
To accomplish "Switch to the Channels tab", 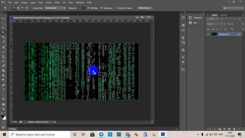I will (223, 15).
